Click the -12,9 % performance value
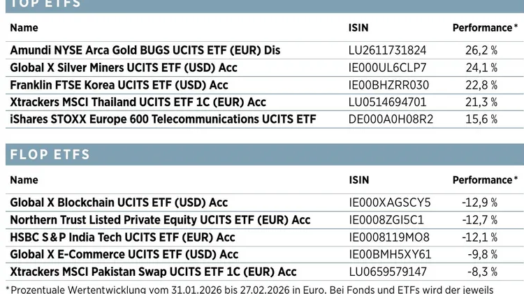The width and height of the screenshot is (524, 294). (479, 203)
